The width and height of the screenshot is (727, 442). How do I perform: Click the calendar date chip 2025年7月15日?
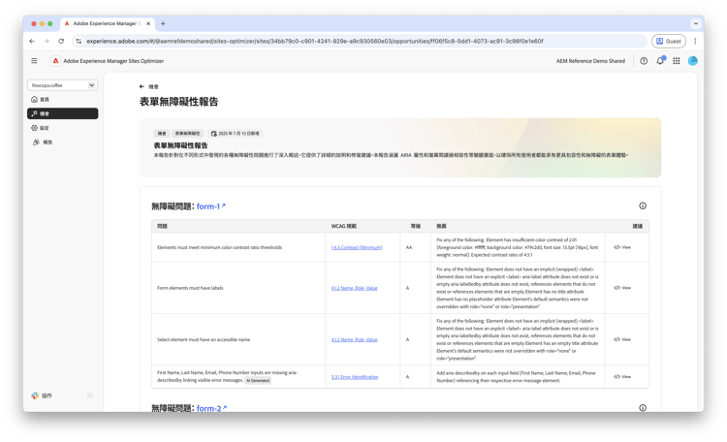(236, 134)
